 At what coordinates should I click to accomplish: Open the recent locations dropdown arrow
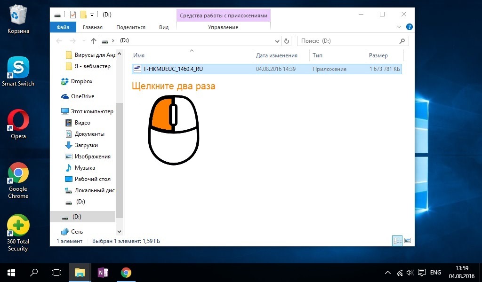pyautogui.click(x=84, y=41)
